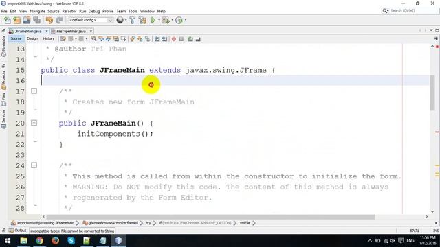The width and height of the screenshot is (440, 247).
Task: Open the Profile Project dropdown arrow
Action: (186, 20)
